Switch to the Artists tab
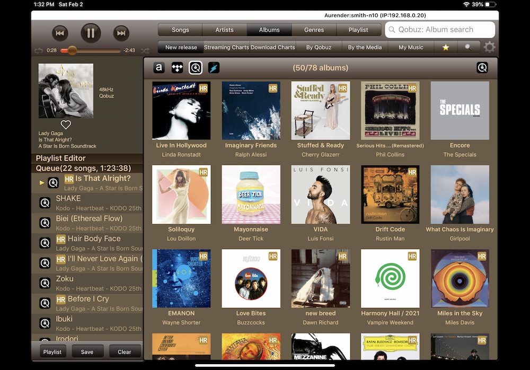 tap(224, 30)
